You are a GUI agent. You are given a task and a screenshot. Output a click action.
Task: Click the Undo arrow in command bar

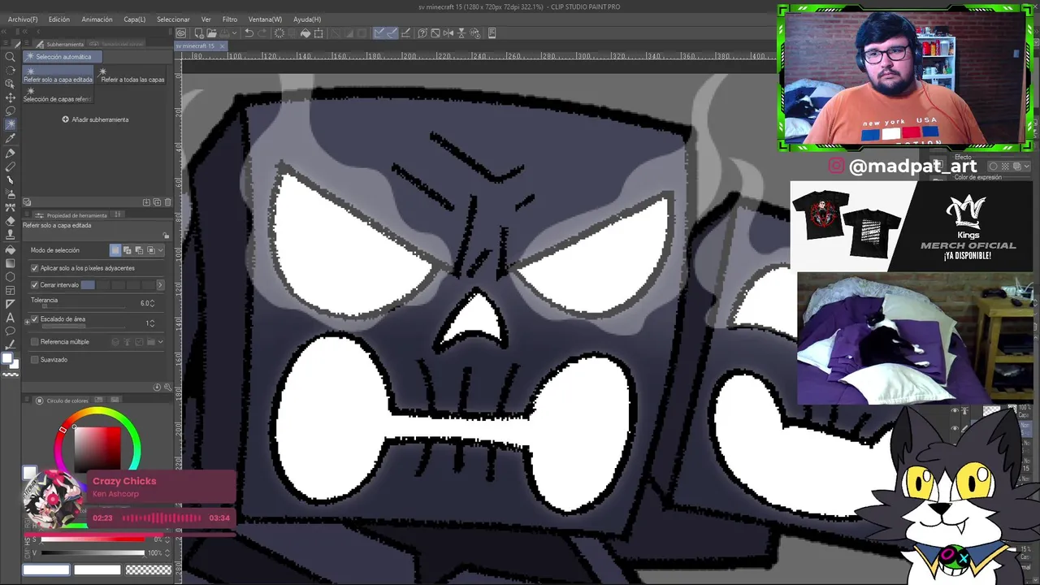(x=249, y=33)
